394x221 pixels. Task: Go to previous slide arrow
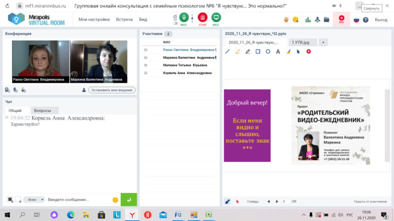268,201
